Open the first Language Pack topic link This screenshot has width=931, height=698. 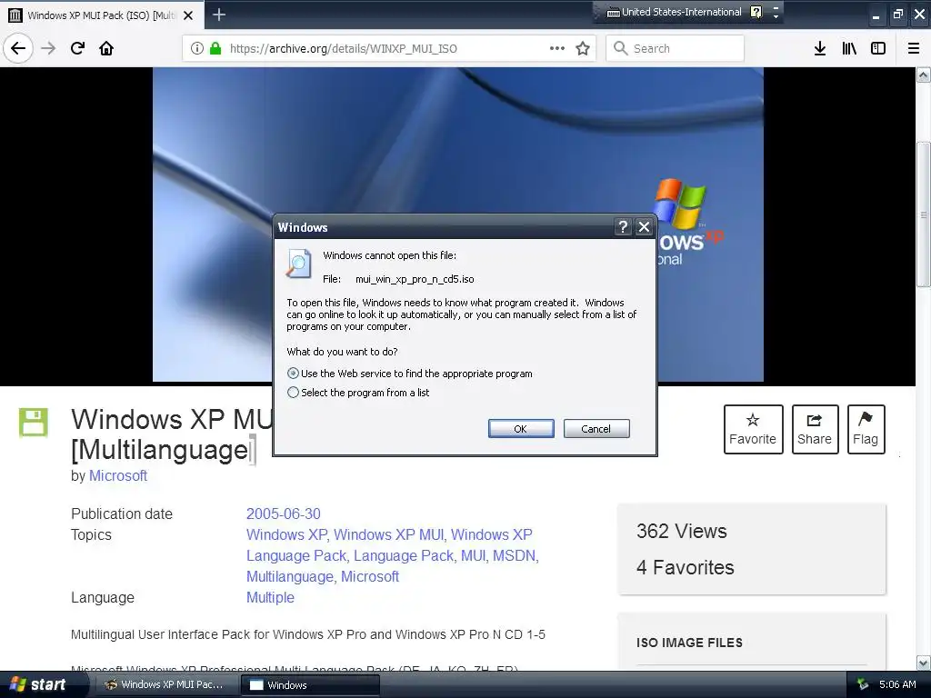point(295,555)
